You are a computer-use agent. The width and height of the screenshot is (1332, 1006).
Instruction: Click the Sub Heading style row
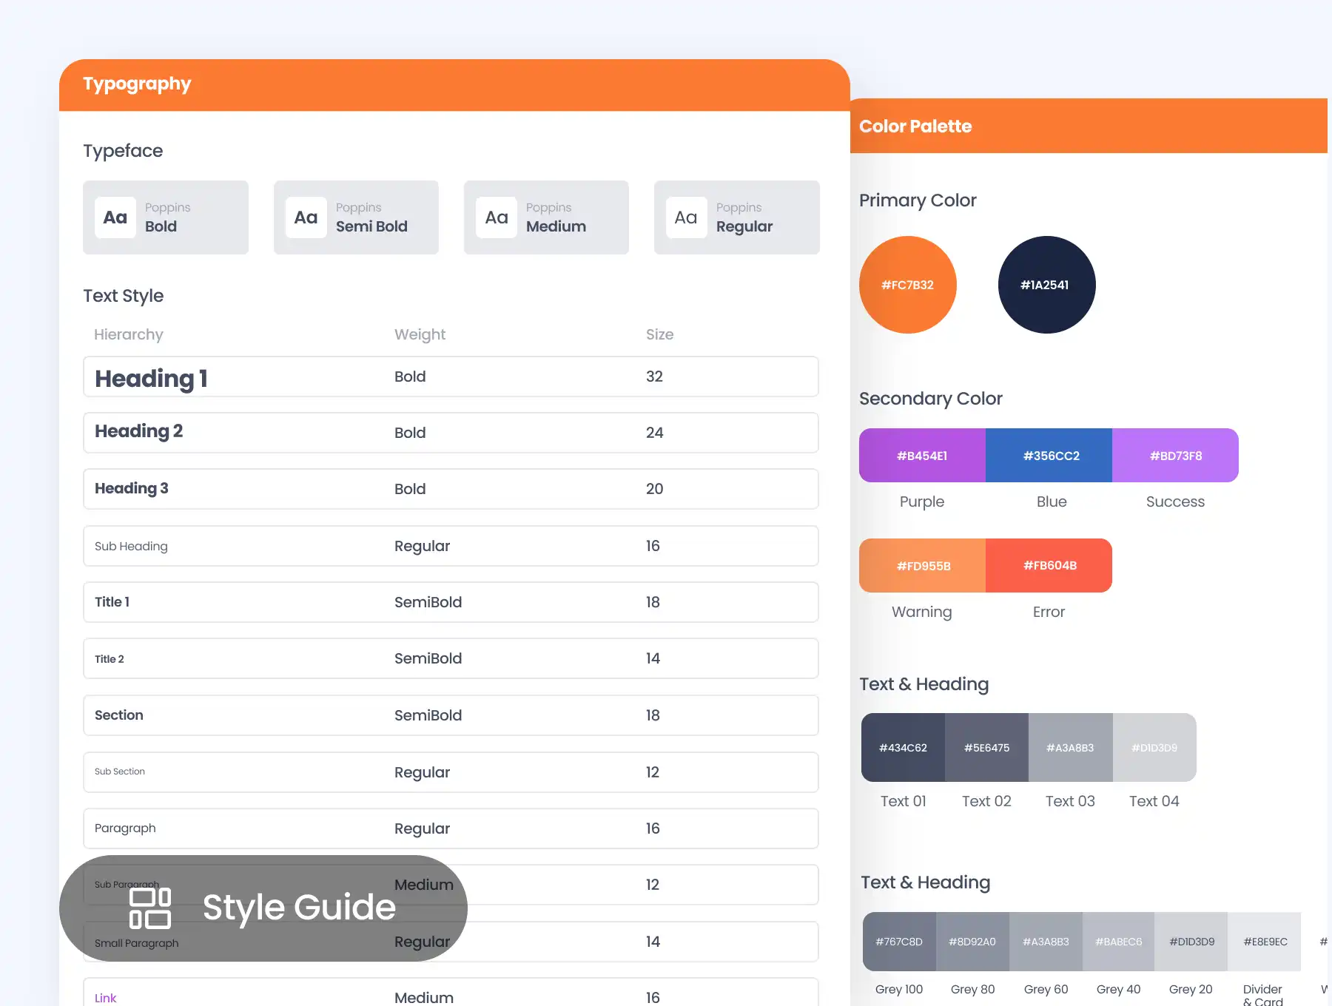pyautogui.click(x=450, y=546)
